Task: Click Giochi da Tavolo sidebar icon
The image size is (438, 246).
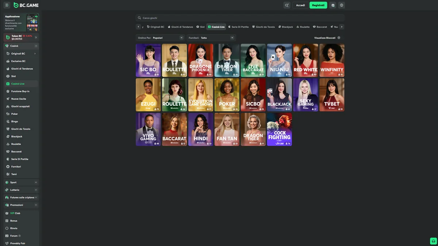Action: pos(8,129)
